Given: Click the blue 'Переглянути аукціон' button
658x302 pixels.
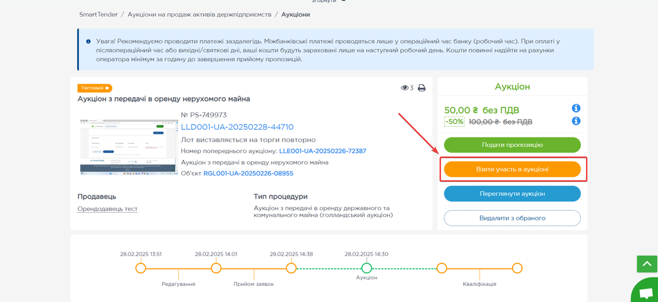Looking at the screenshot, I should tap(512, 193).
